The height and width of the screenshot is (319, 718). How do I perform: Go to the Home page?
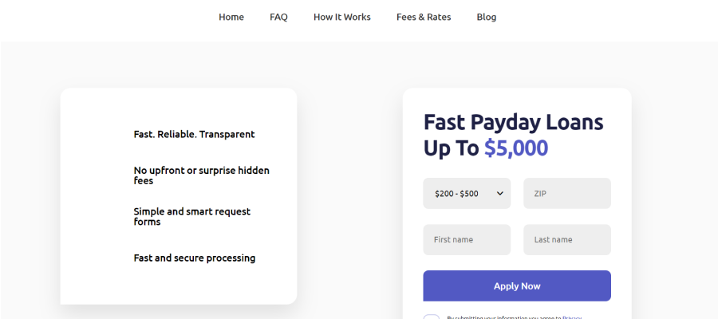pyautogui.click(x=231, y=17)
